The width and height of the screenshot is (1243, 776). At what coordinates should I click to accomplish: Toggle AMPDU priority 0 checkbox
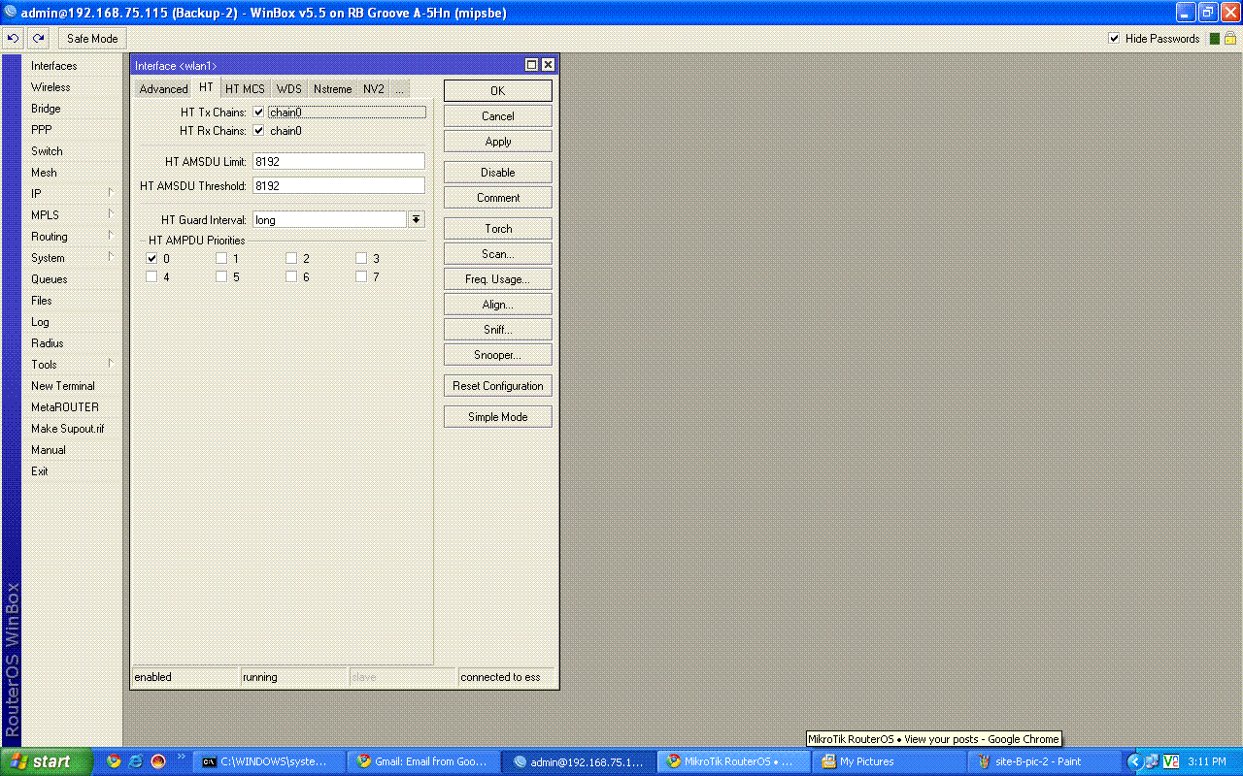tap(151, 259)
